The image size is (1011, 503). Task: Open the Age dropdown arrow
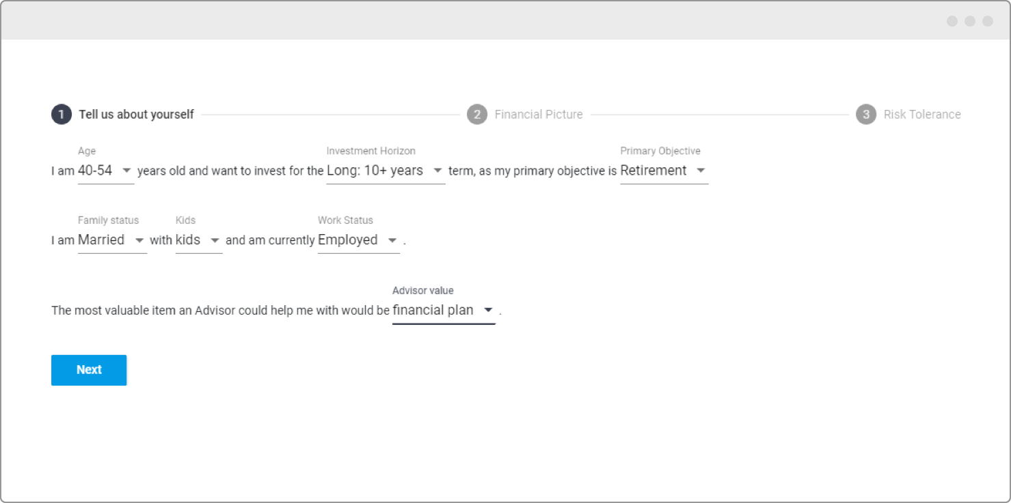tap(126, 171)
